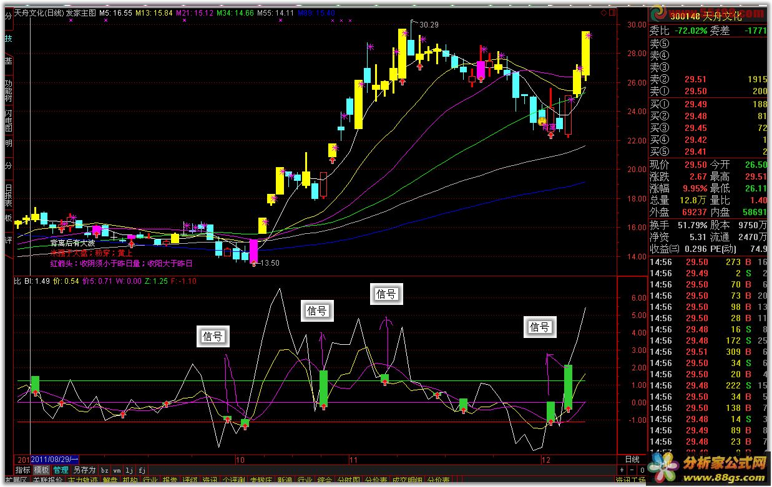Select the 模板 template tab
The image size is (772, 487).
tap(41, 470)
